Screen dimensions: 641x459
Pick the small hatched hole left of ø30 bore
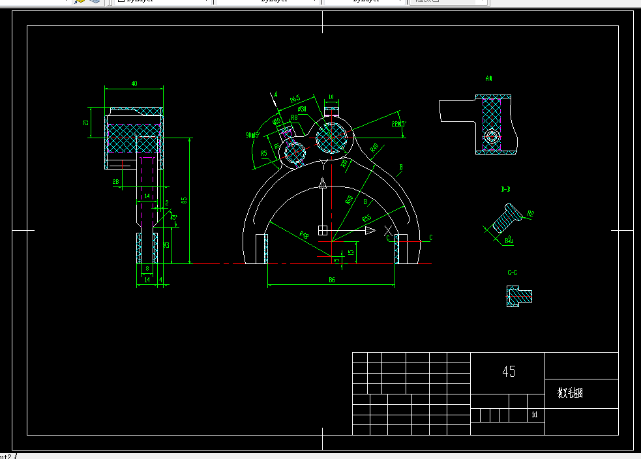point(295,153)
